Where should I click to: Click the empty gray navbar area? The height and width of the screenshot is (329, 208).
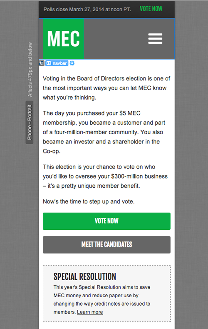[116, 39]
